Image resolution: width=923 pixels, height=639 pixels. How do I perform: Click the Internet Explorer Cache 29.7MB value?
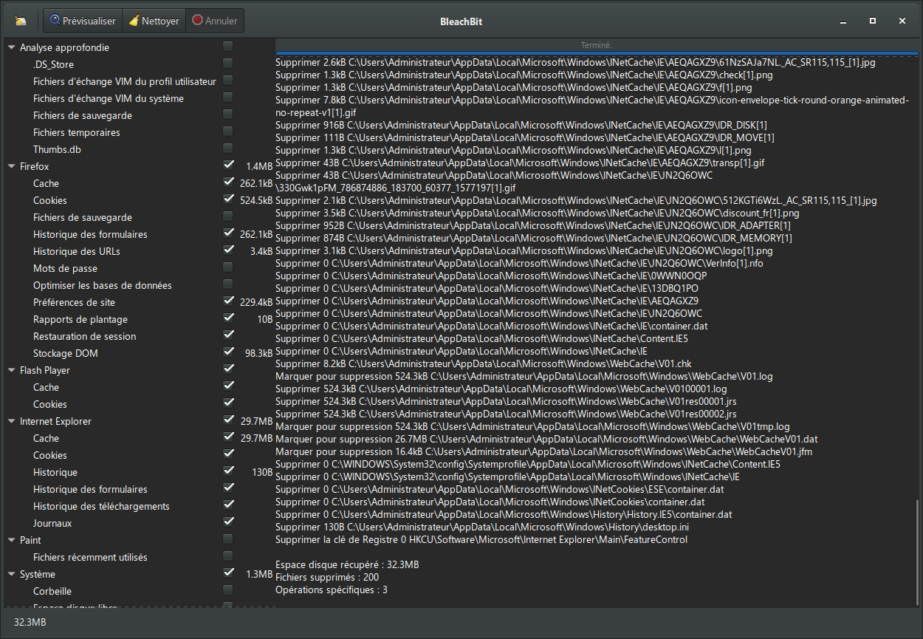[256, 438]
